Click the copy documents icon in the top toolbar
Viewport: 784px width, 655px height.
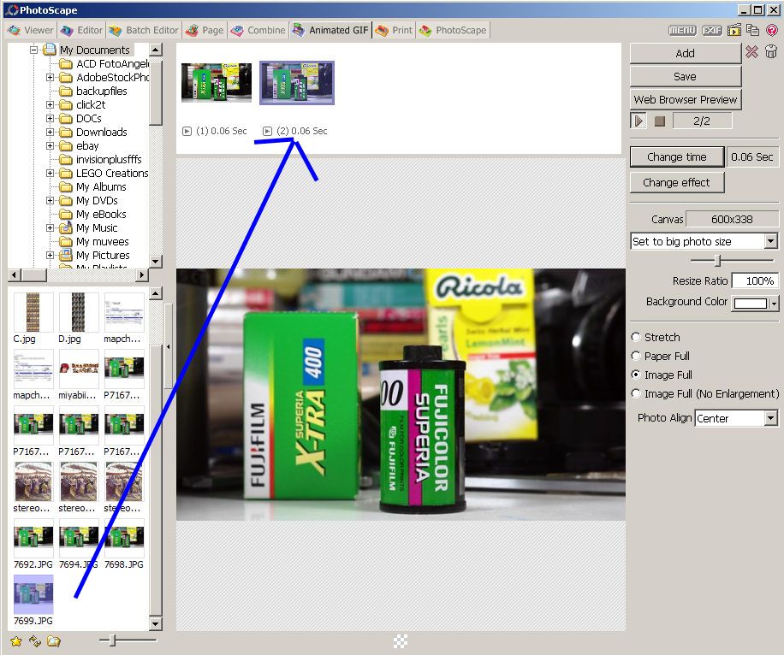(752, 30)
